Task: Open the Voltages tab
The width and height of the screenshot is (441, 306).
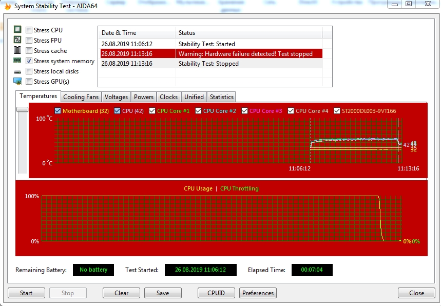Action: pos(116,97)
